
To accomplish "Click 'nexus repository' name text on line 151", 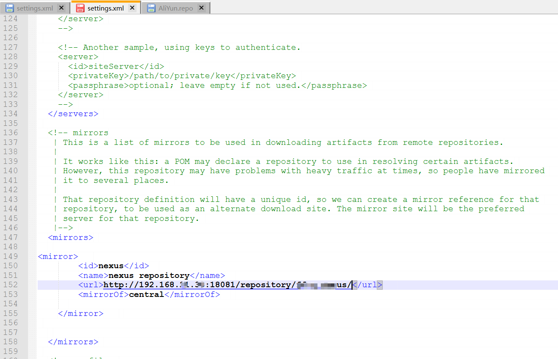I will [149, 275].
